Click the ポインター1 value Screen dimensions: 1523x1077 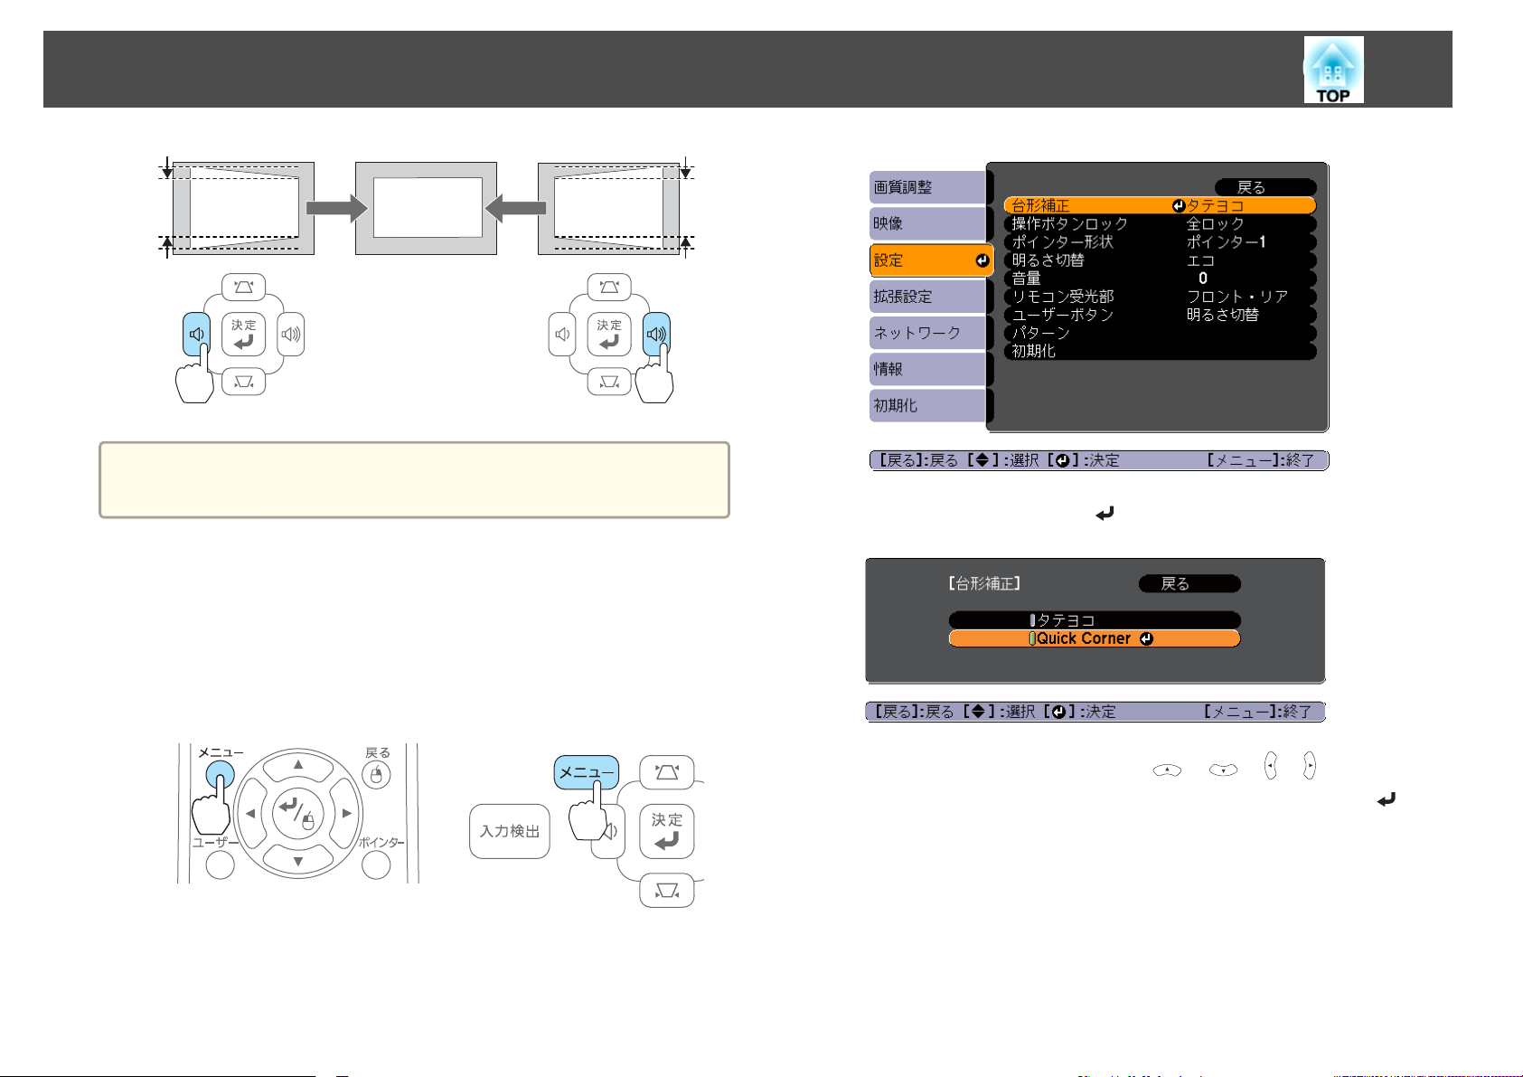pyautogui.click(x=1227, y=241)
